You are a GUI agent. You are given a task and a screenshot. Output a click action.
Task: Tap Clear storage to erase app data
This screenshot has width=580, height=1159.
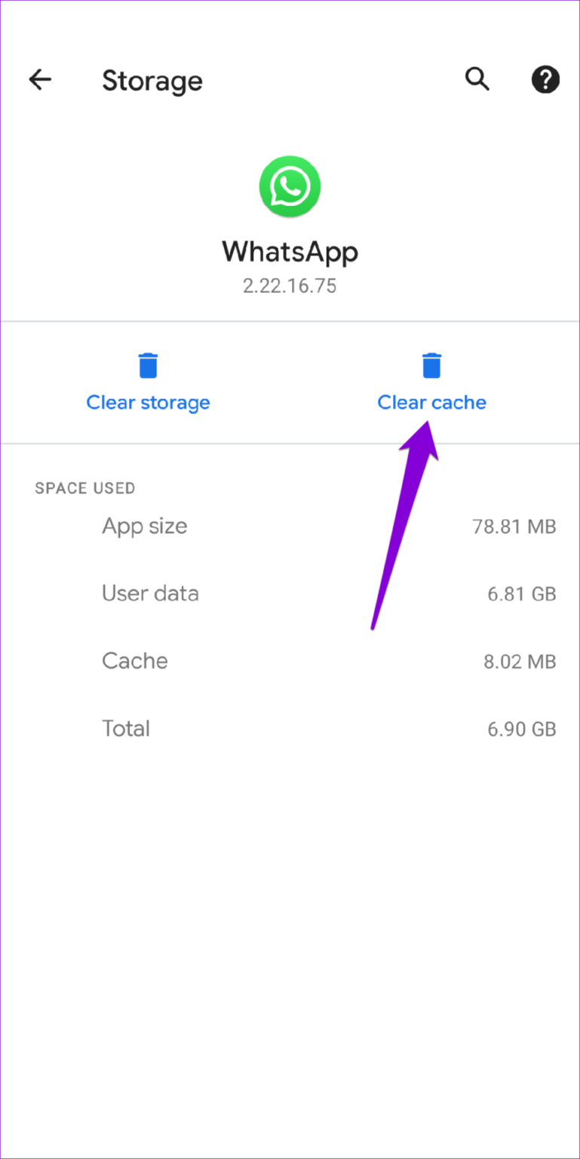click(x=148, y=402)
